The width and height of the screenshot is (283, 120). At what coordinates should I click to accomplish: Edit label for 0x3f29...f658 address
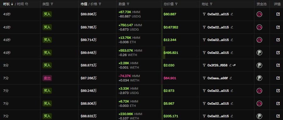point(230,65)
